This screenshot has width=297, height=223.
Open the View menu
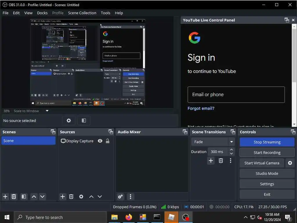[x=28, y=13]
